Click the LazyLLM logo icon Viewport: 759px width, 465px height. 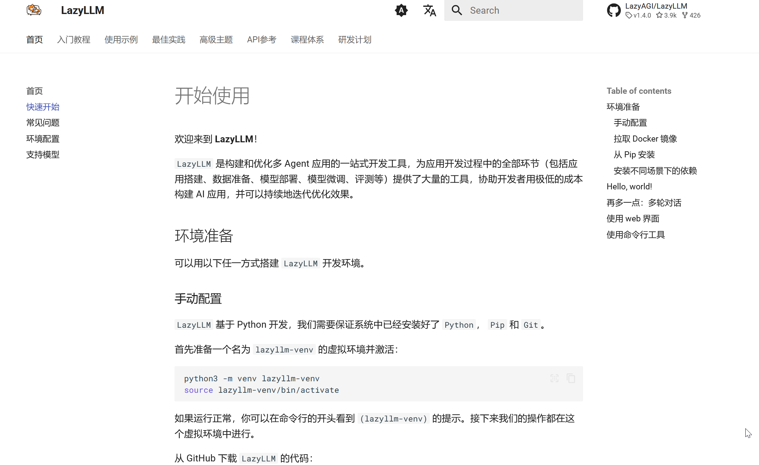click(34, 10)
